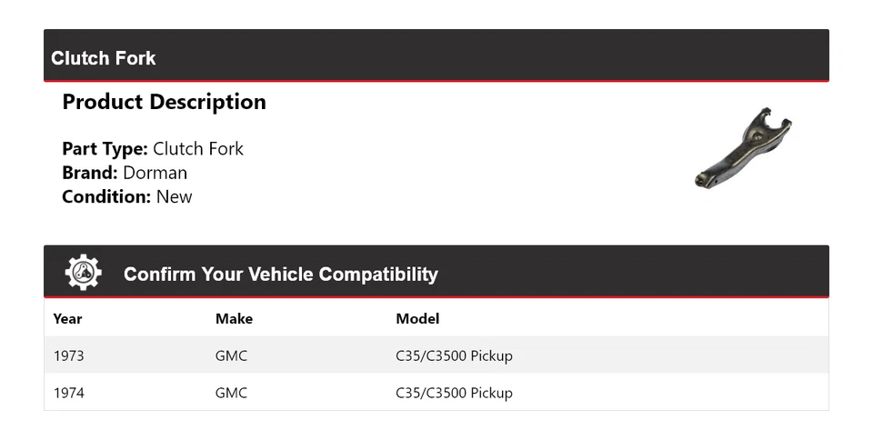Select the Condition: New line

pos(127,196)
